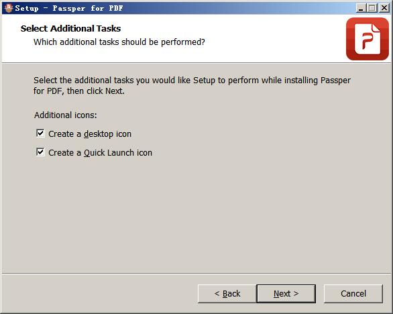Uncheck the Create a desktop icon checkbox
This screenshot has height=314, width=393.
pyautogui.click(x=40, y=133)
